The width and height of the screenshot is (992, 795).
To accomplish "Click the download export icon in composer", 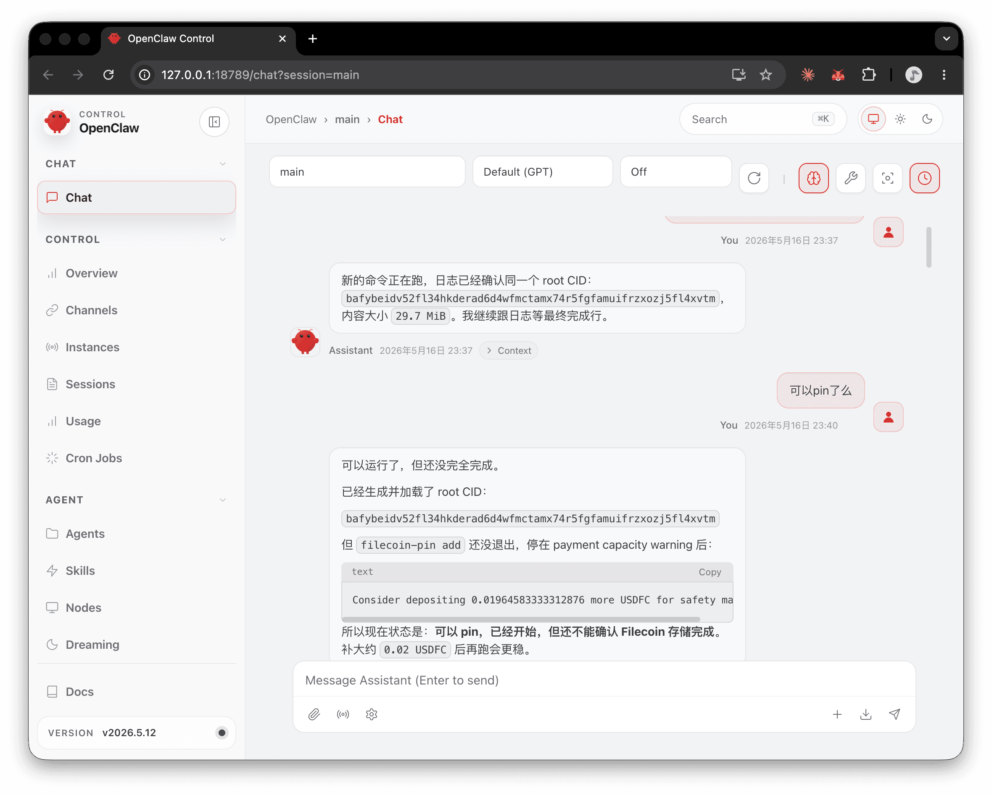I will click(865, 713).
